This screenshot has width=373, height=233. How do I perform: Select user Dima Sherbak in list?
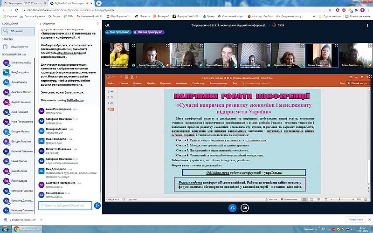tap(18, 62)
